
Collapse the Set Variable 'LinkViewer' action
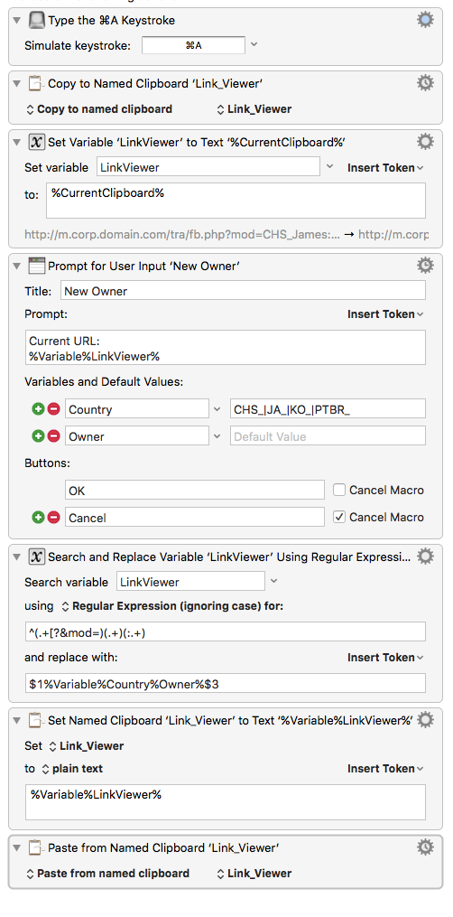click(17, 142)
